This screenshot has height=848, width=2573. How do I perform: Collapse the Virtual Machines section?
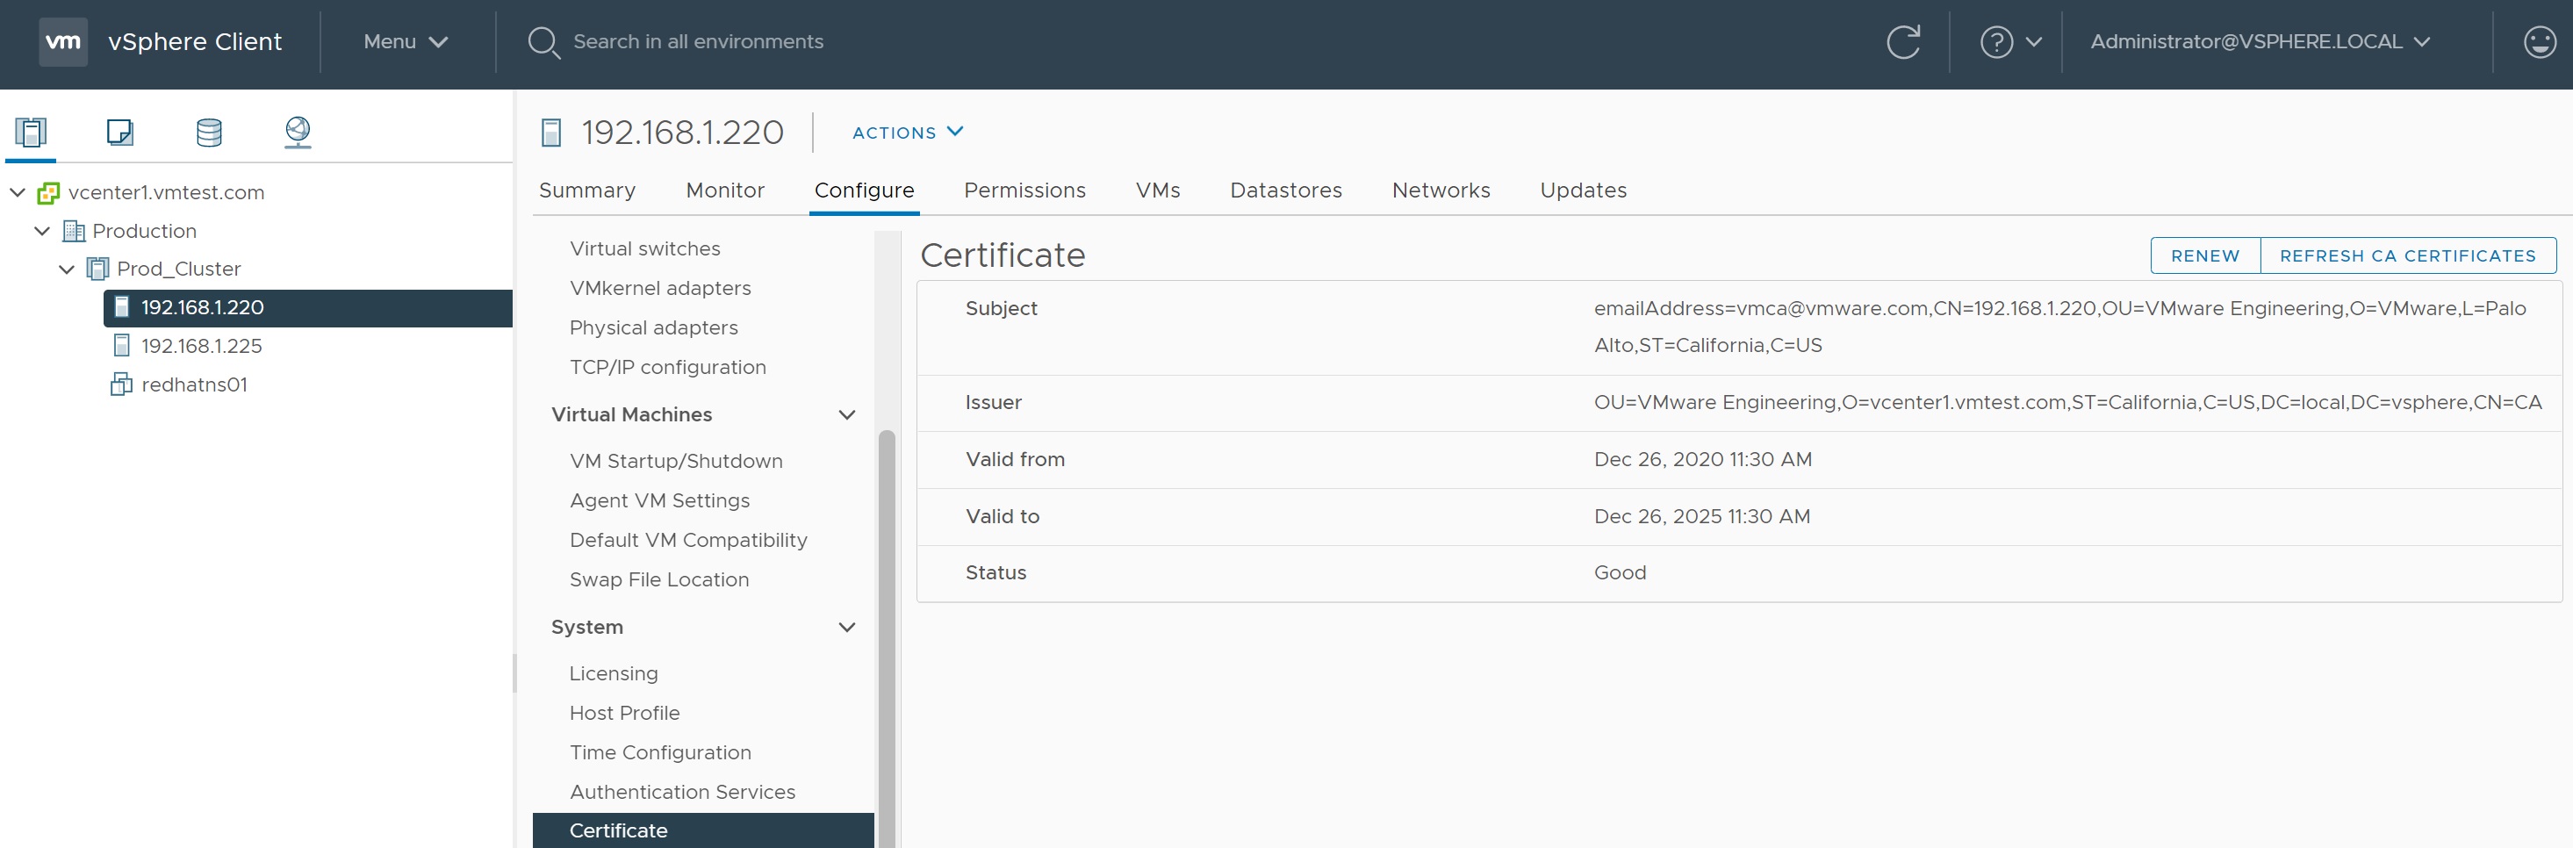tap(846, 414)
